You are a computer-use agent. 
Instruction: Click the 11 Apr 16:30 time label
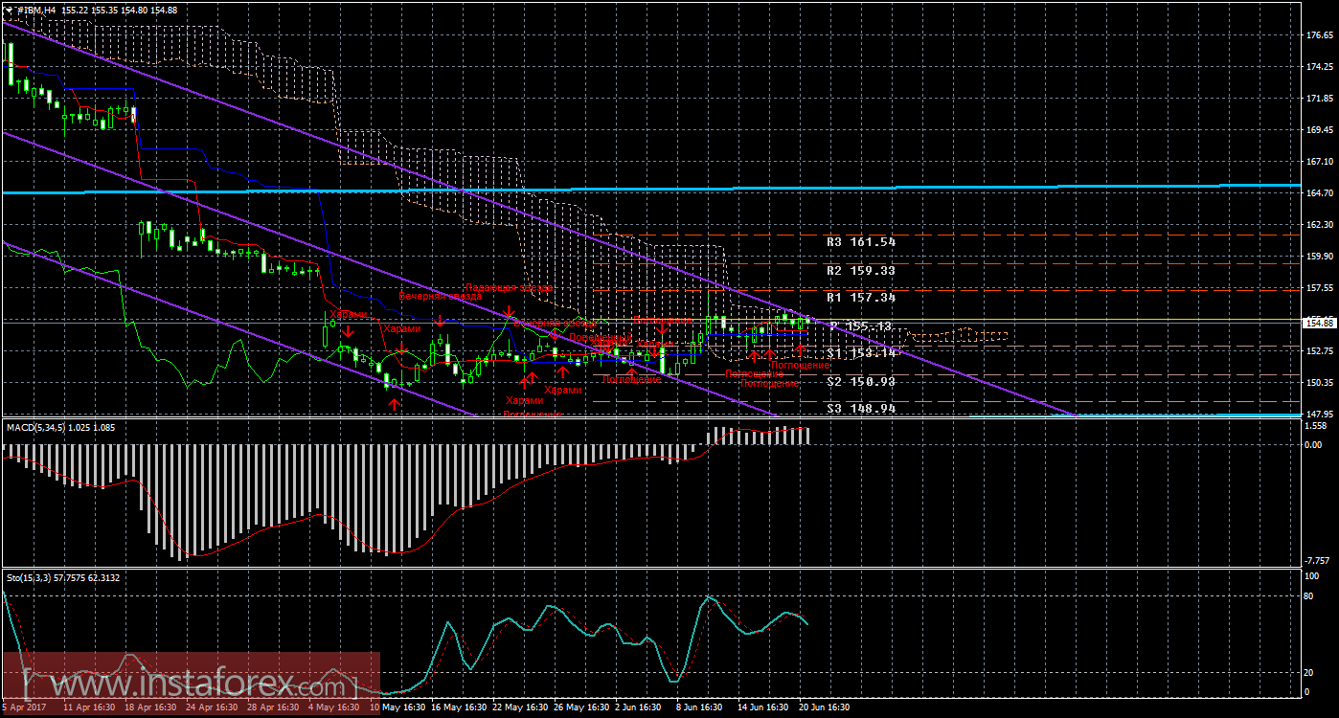click(x=90, y=707)
